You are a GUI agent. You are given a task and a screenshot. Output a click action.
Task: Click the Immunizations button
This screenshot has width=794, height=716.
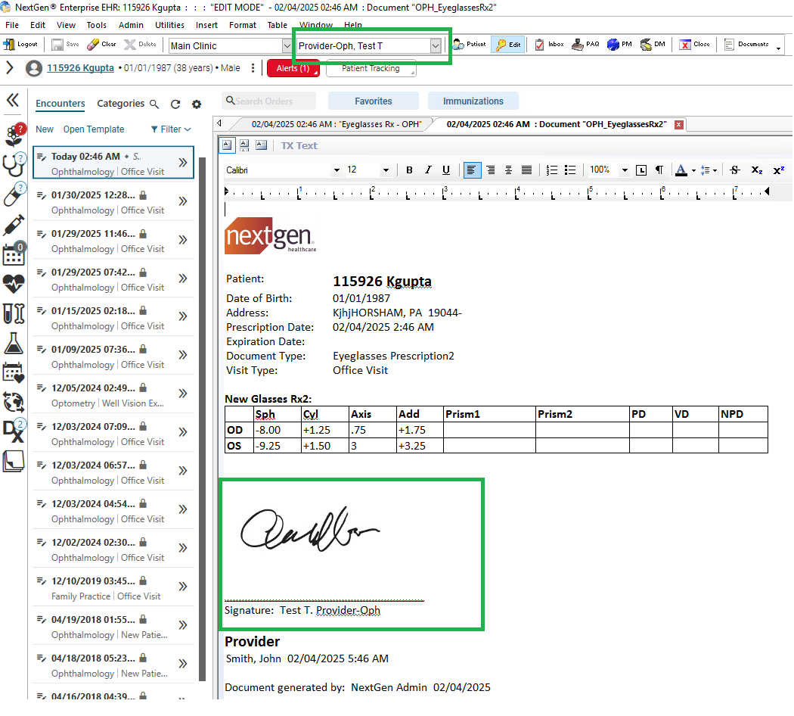coord(473,101)
